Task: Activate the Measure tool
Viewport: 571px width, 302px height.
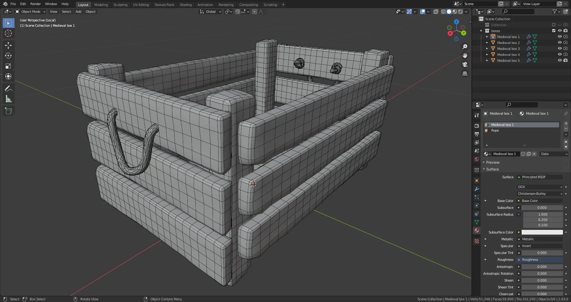Action: [8, 99]
